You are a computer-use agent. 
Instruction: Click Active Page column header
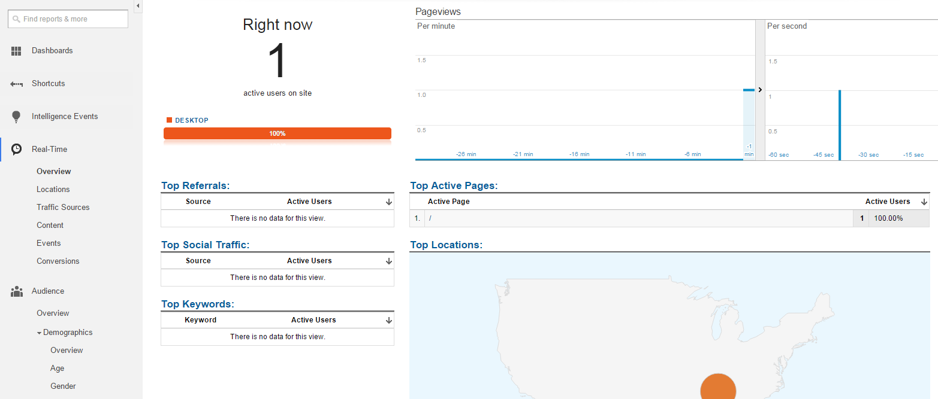(x=449, y=202)
